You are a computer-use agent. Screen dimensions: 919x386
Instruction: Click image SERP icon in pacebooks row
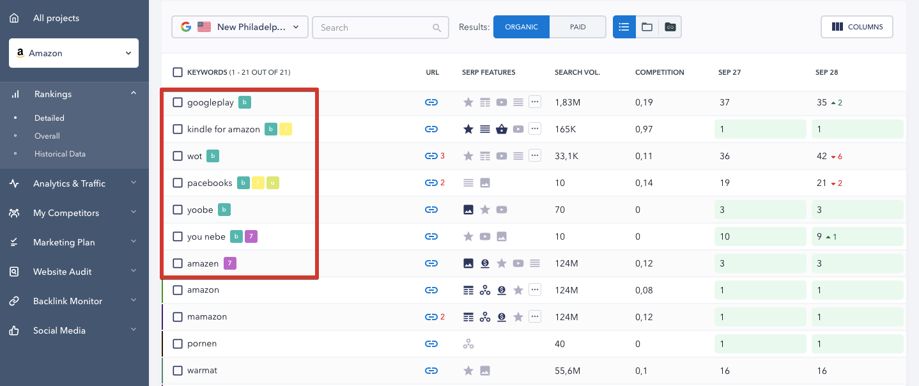click(485, 183)
